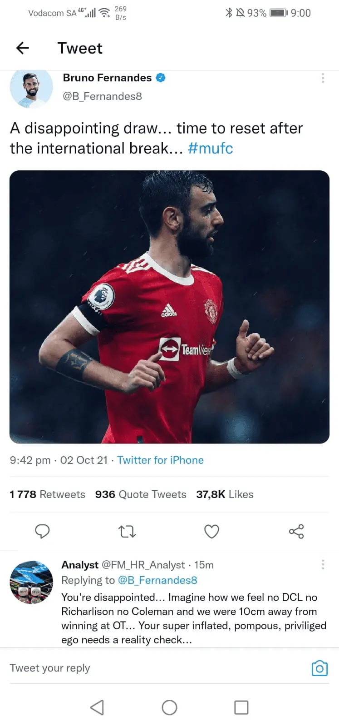Tap the back arrow in header

pyautogui.click(x=22, y=48)
